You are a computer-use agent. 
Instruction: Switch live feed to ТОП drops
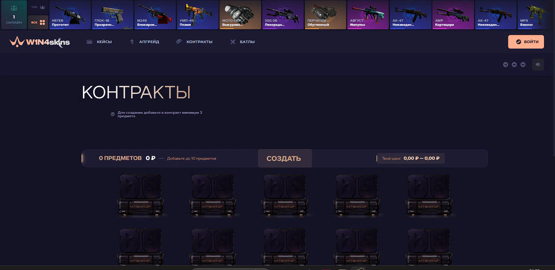[x=38, y=7]
